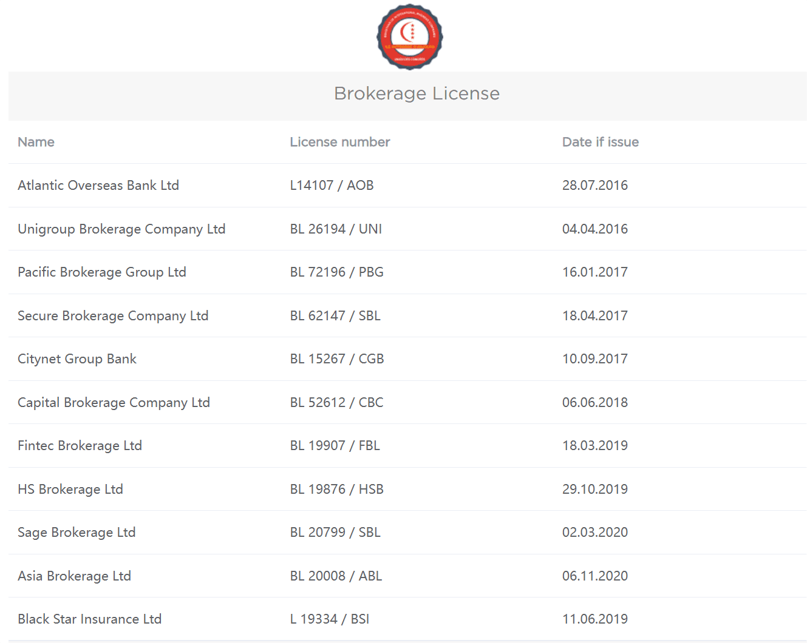Select license number BL 19876 / HSB
Screen dimensions: 807x643
tap(336, 490)
